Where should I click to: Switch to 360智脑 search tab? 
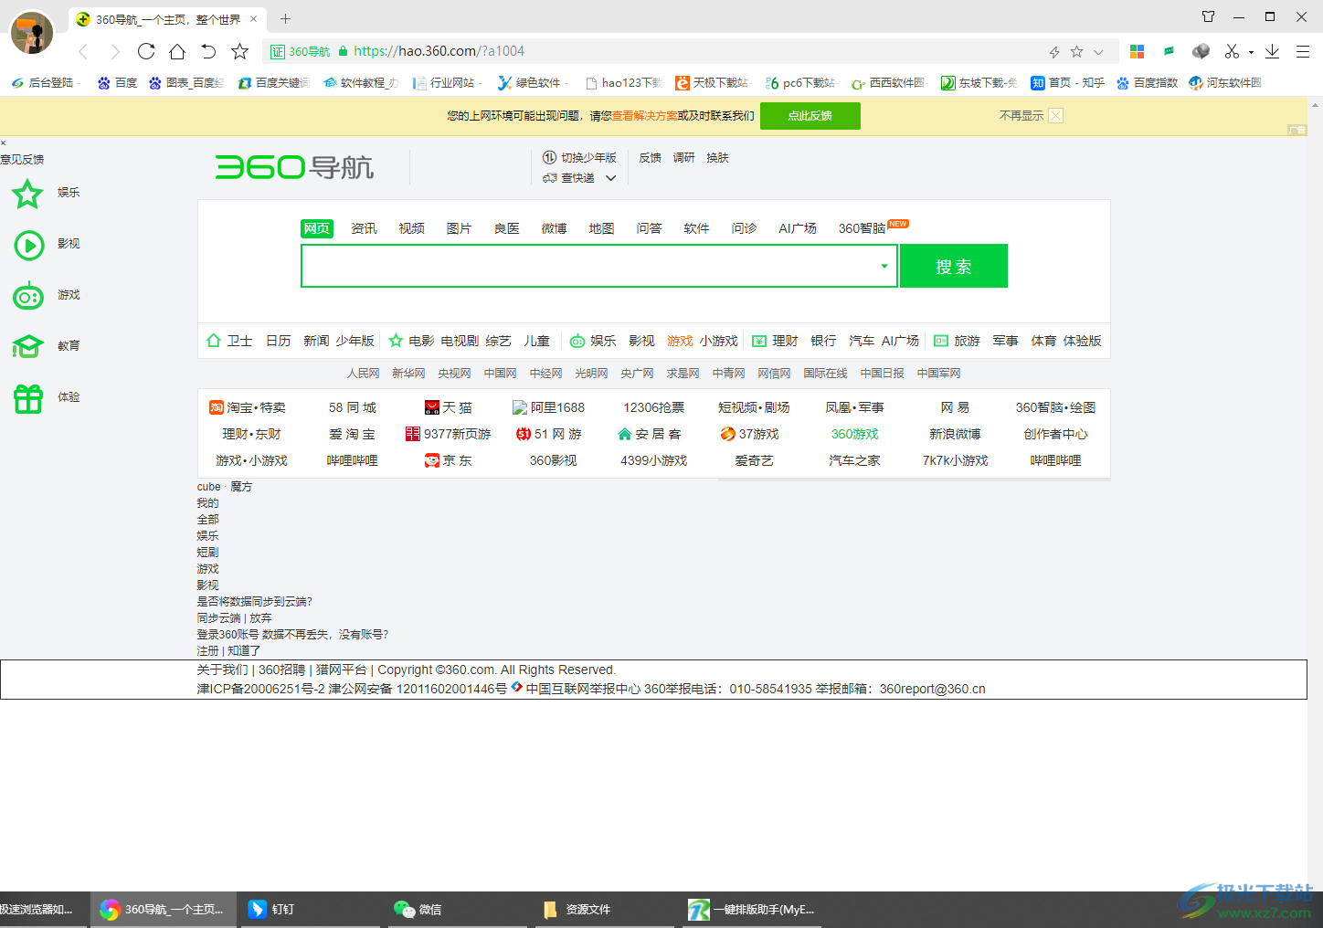pos(862,228)
